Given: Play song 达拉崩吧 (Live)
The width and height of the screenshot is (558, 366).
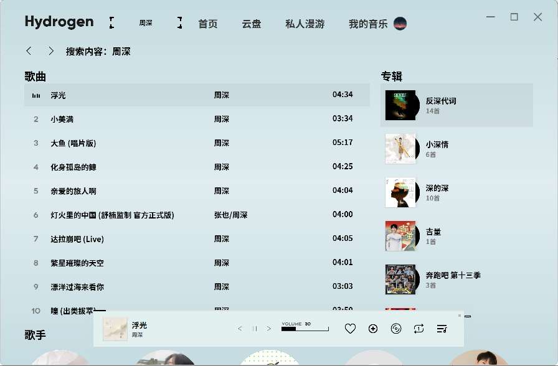Looking at the screenshot, I should point(197,239).
